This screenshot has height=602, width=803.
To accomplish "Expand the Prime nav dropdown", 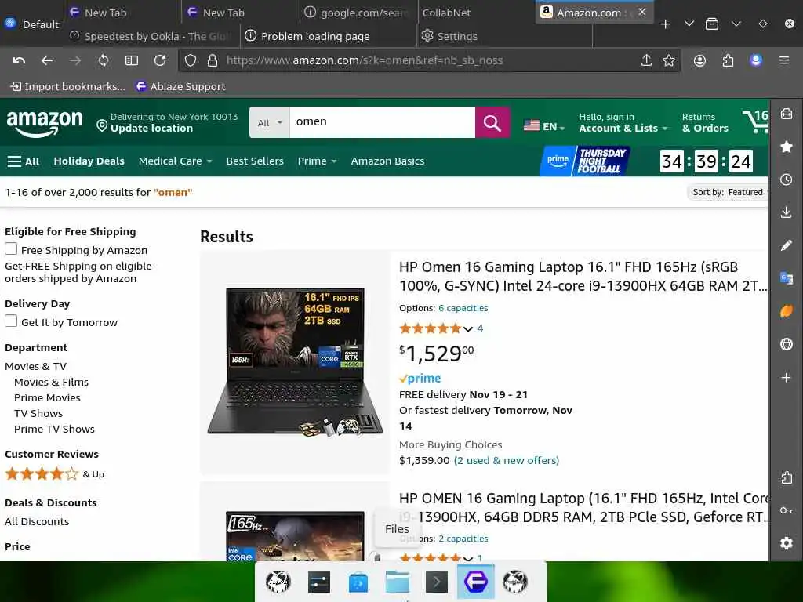I will coord(317,161).
